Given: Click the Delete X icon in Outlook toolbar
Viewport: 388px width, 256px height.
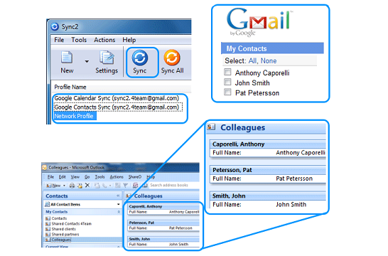Looking at the screenshot, I should pyautogui.click(x=87, y=185).
